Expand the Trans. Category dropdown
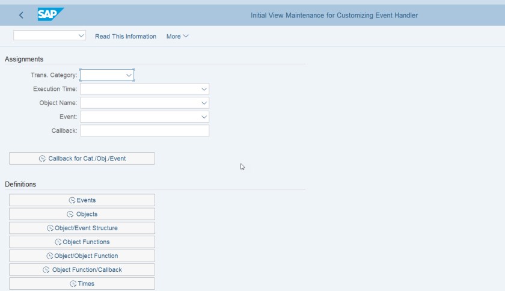Screen dimensions: 505x291 point(129,75)
